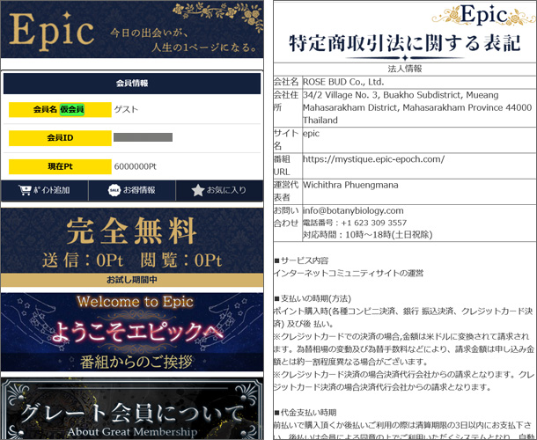Viewport: 537px width, 440px height.
Task: Click the ■代金支払い時期 section heading
Action: click(305, 413)
